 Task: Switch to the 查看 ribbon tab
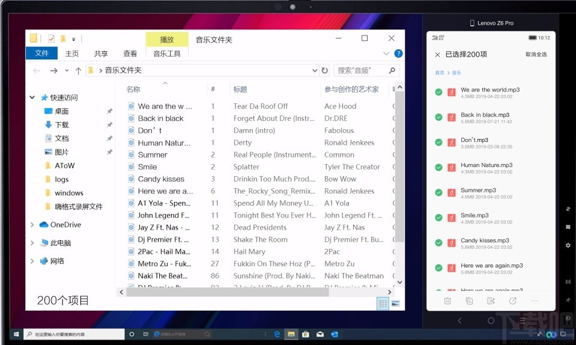click(x=130, y=53)
